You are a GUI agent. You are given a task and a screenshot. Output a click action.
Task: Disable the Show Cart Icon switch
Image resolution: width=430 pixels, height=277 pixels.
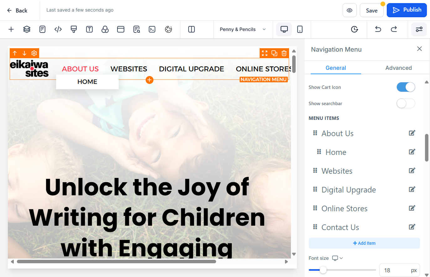pyautogui.click(x=406, y=87)
